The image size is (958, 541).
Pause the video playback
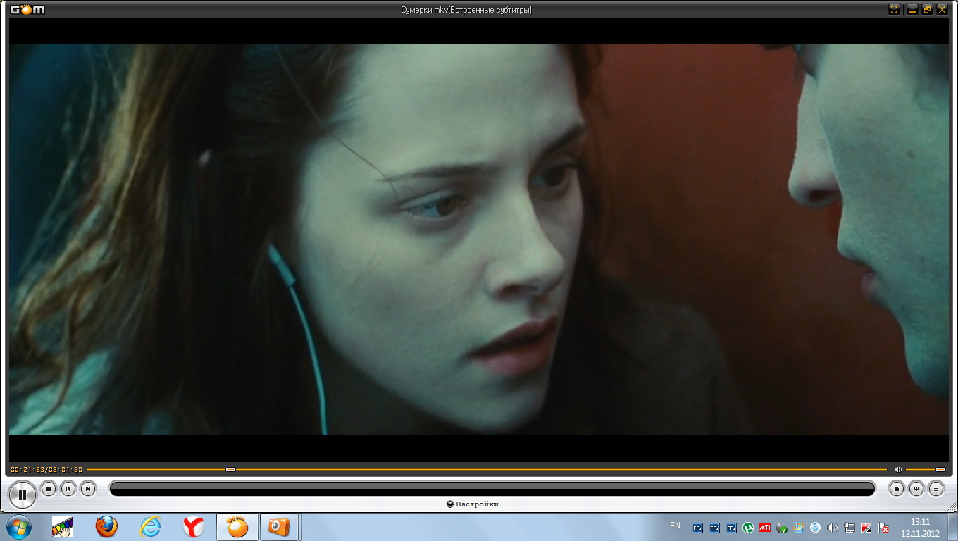click(x=23, y=495)
